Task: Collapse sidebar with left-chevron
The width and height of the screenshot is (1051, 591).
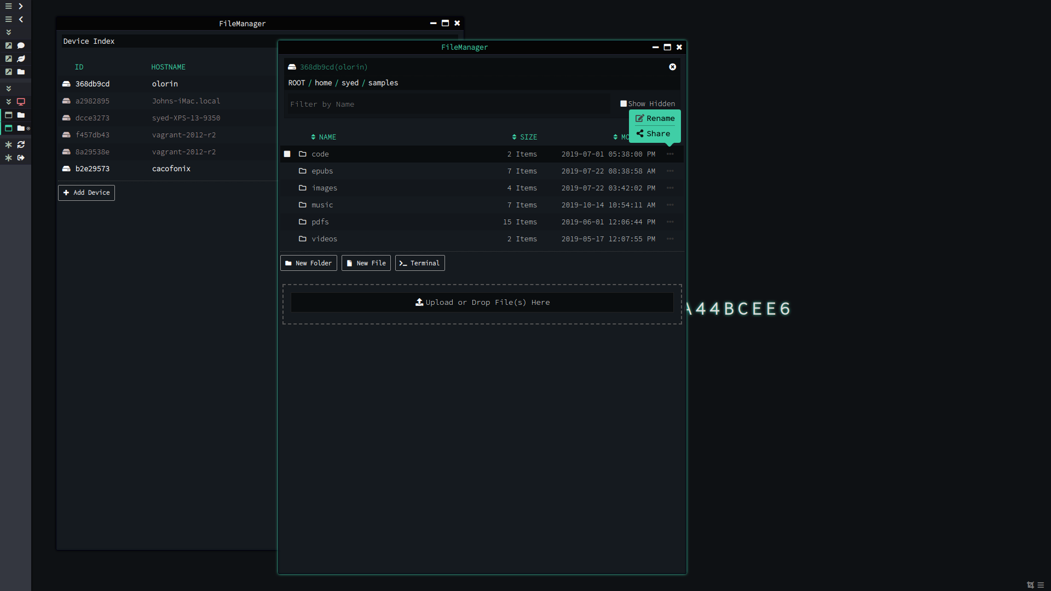Action: pyautogui.click(x=21, y=19)
